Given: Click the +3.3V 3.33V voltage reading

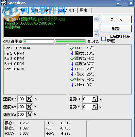Looking at the screenshot, I should coord(16,133).
